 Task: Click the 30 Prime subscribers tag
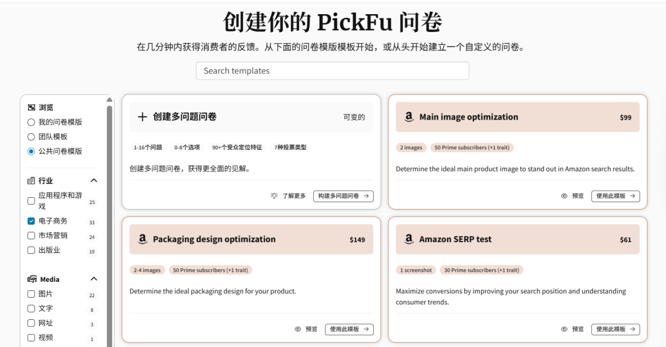tap(482, 270)
